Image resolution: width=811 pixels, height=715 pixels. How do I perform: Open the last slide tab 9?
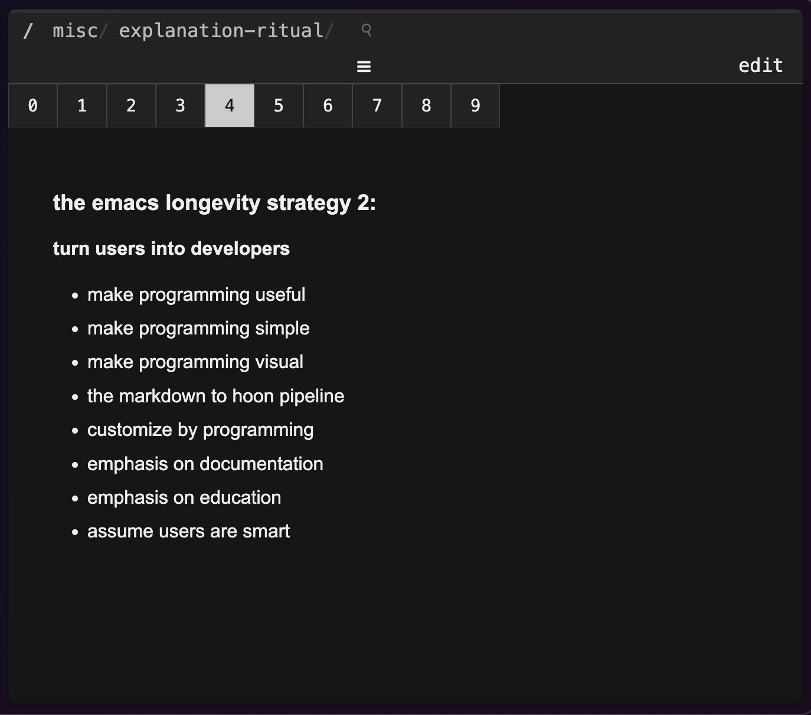pyautogui.click(x=475, y=106)
